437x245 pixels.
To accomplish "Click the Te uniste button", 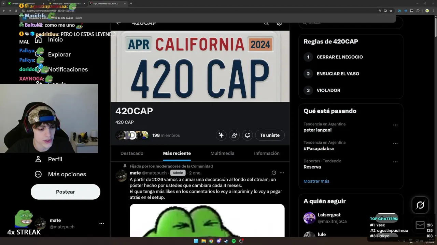I will click(270, 135).
